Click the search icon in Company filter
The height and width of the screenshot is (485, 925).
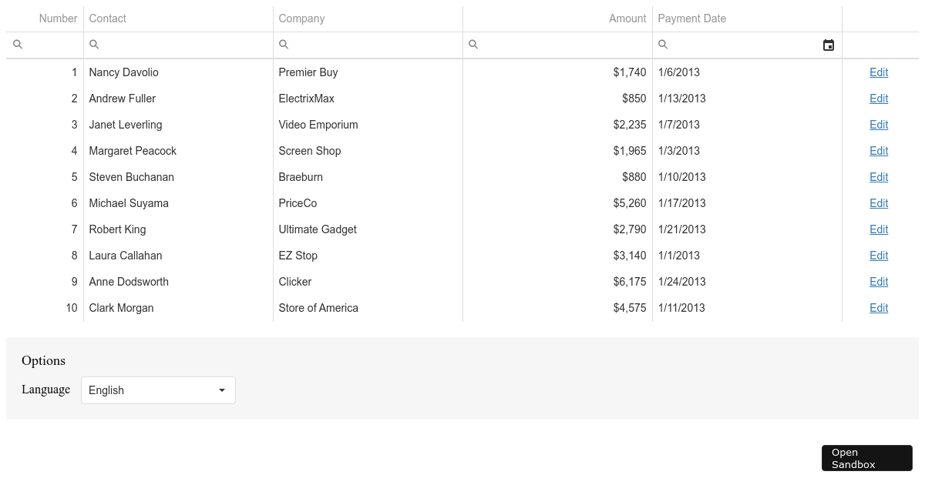tap(284, 45)
